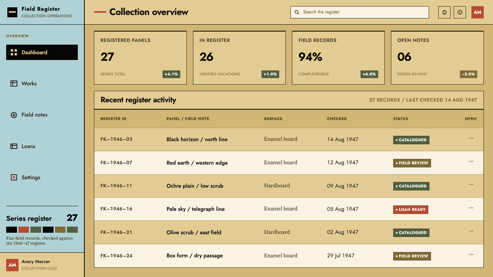Click the +6.8% change badge

[x=369, y=74]
